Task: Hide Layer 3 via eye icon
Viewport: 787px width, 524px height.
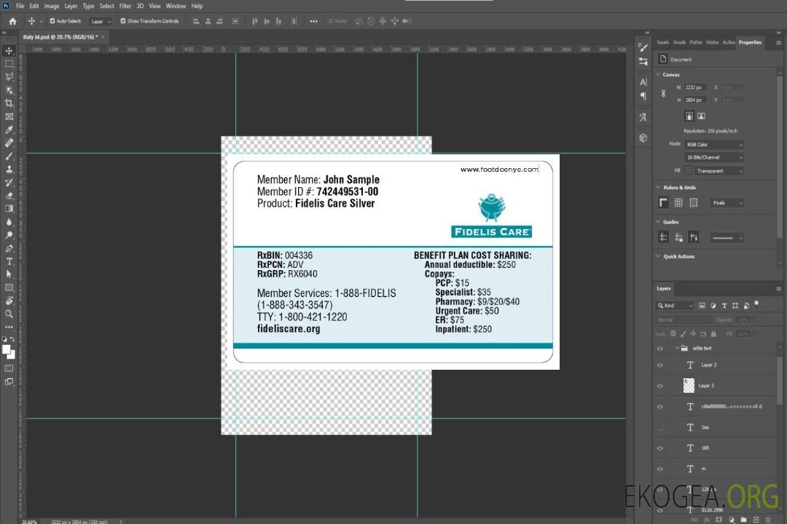Action: (660, 386)
